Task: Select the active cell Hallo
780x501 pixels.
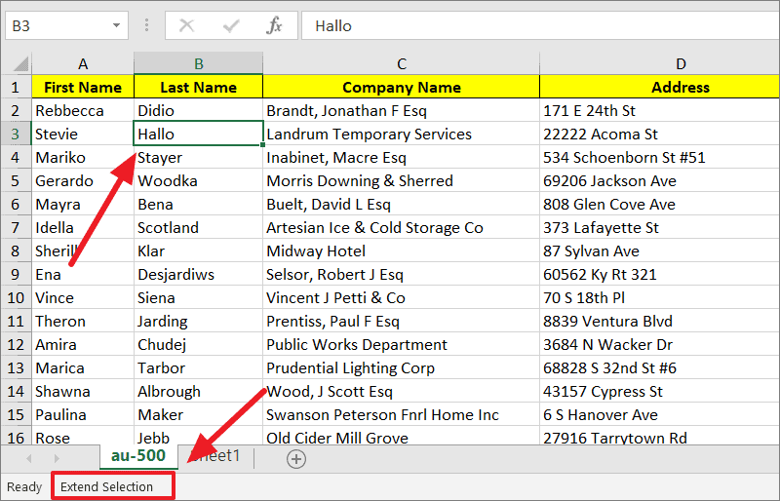Action: (x=199, y=134)
